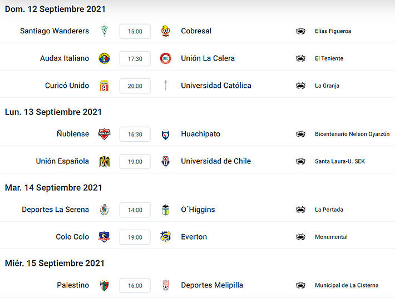Click the Unión Española eagle crest

coord(104,161)
